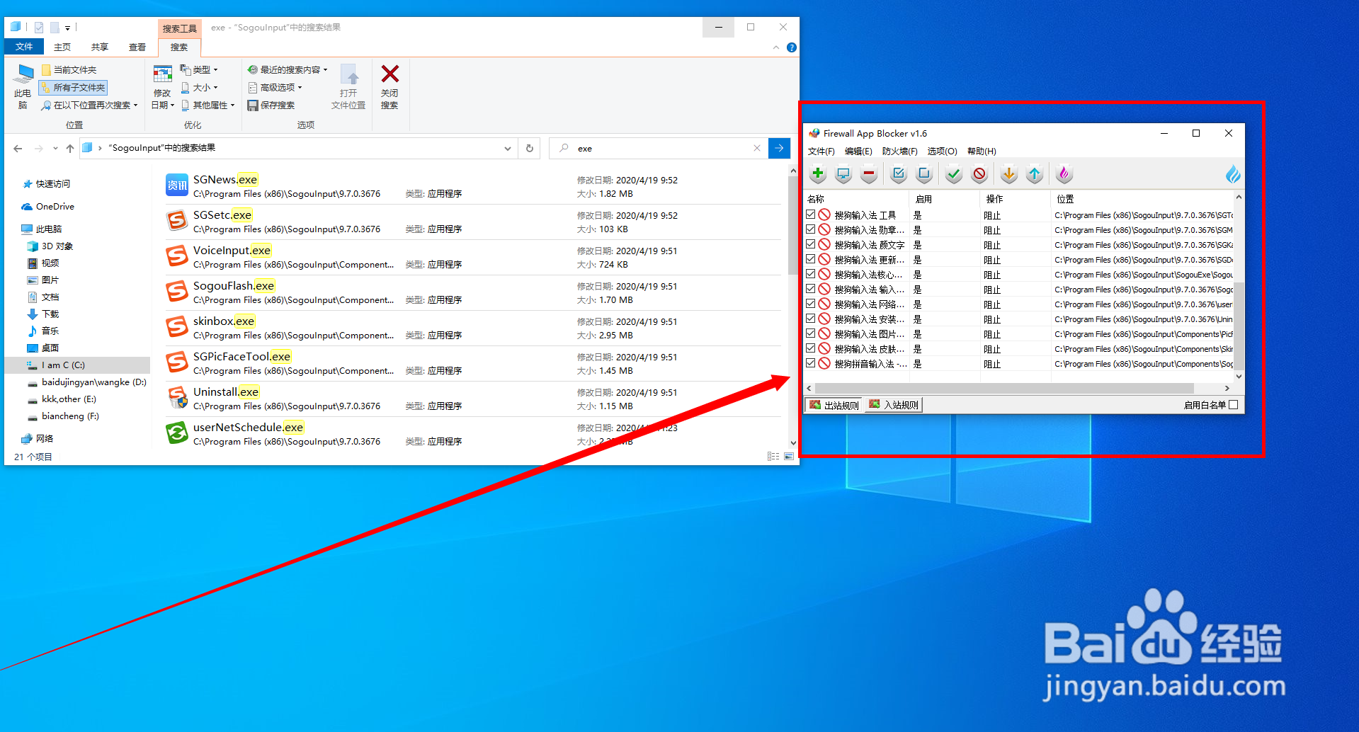
Task: Click the green checkmark Allow icon
Action: (x=954, y=173)
